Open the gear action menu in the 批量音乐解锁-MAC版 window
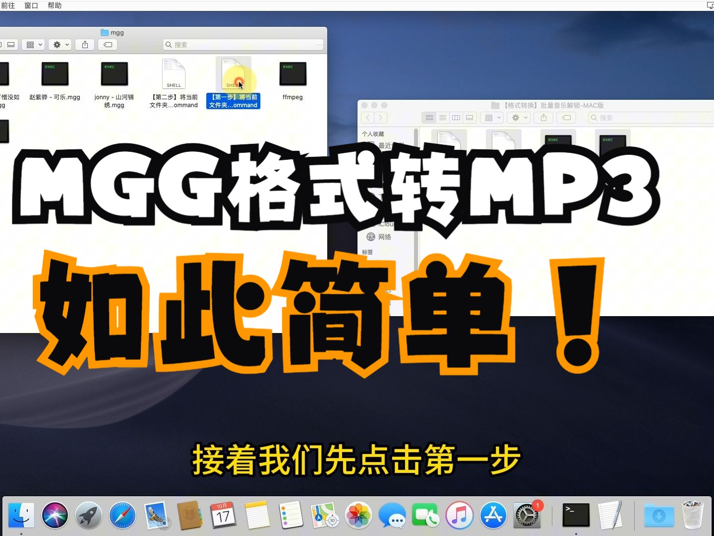The image size is (714, 536). [519, 118]
